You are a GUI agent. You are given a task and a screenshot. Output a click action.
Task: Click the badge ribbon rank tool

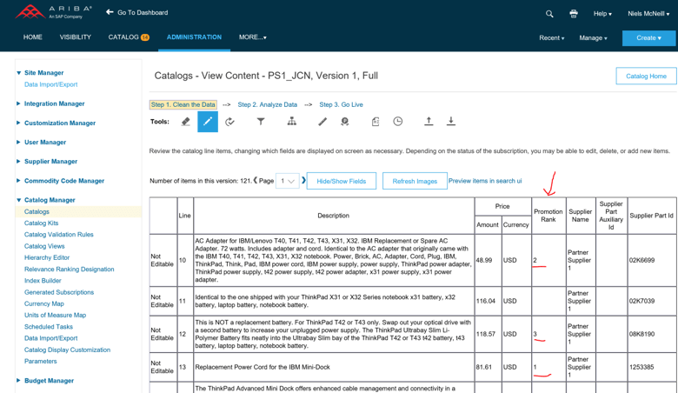[x=344, y=122]
